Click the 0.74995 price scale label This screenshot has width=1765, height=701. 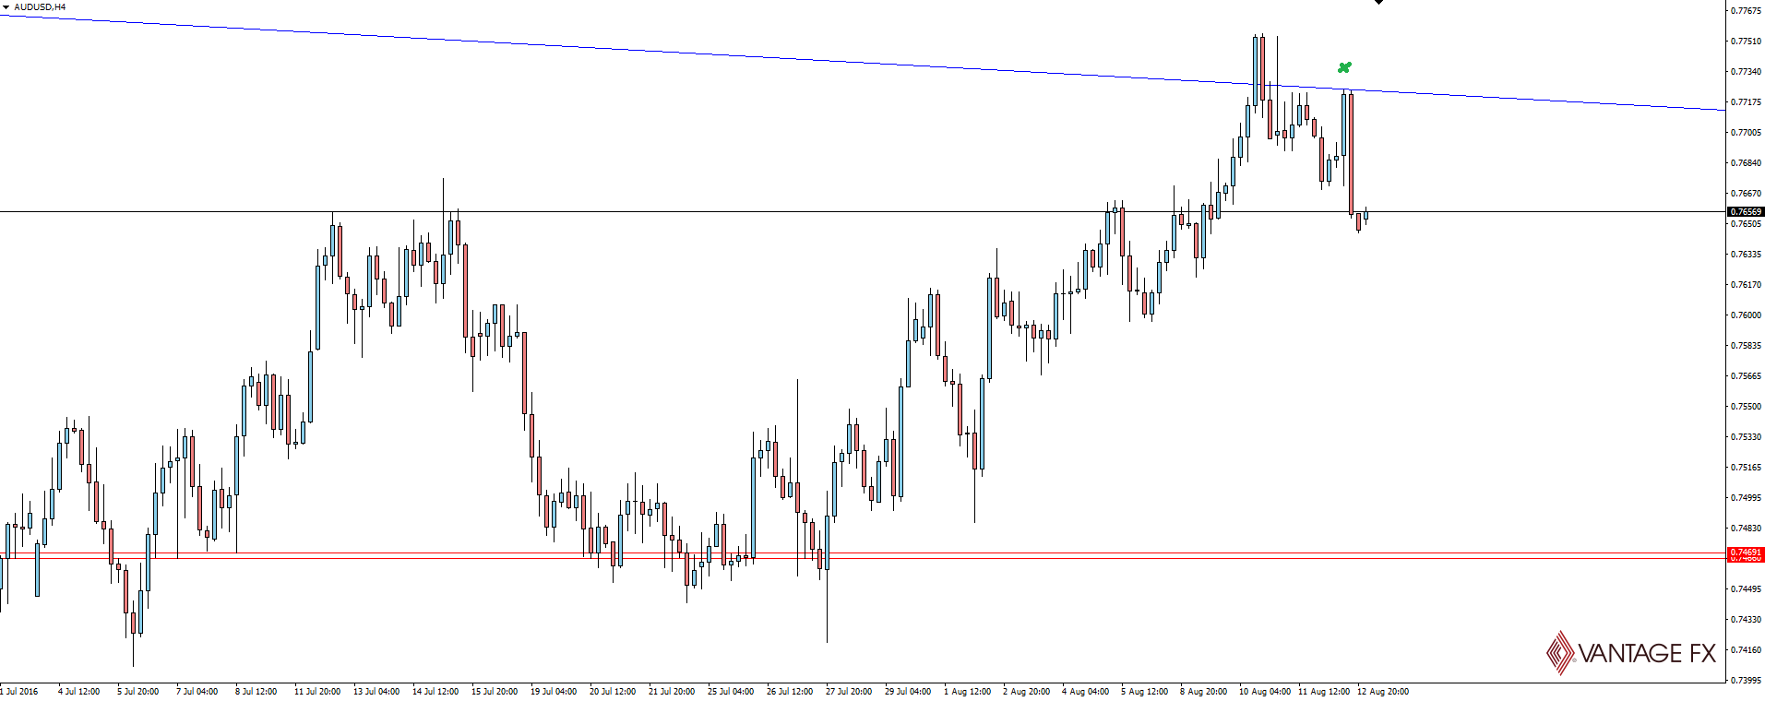(1746, 498)
